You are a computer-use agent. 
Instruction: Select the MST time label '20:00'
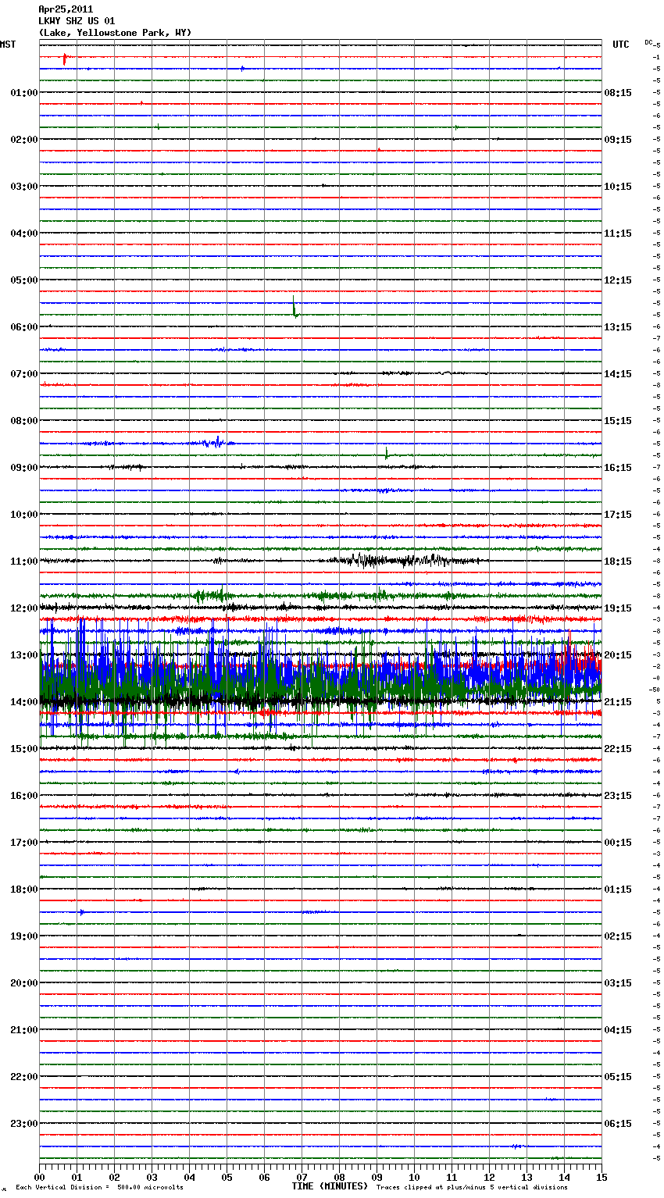(24, 983)
